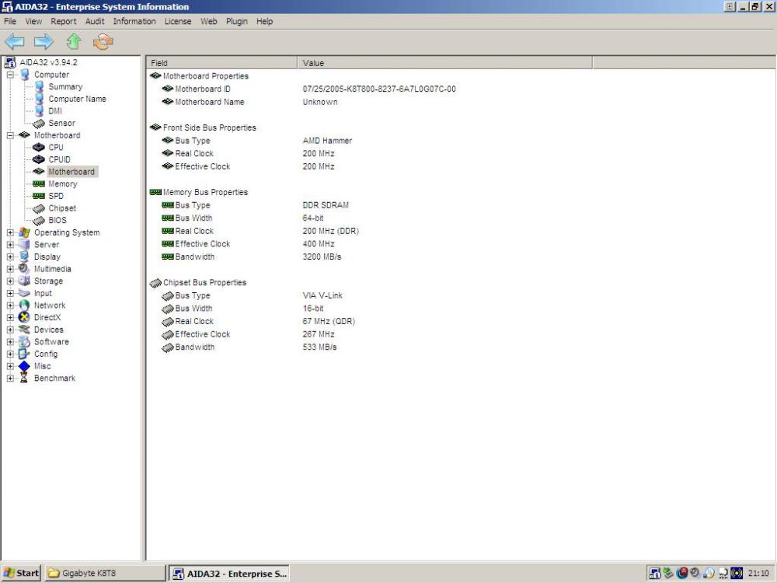Select the CPU chip icon in tree
Image resolution: width=777 pixels, height=583 pixels.
tap(39, 148)
